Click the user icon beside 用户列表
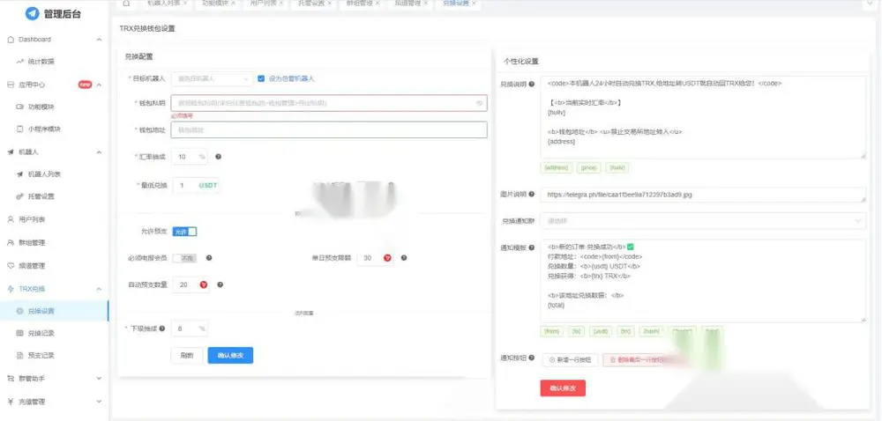Screen dimensions: 882x421 [x=11, y=219]
